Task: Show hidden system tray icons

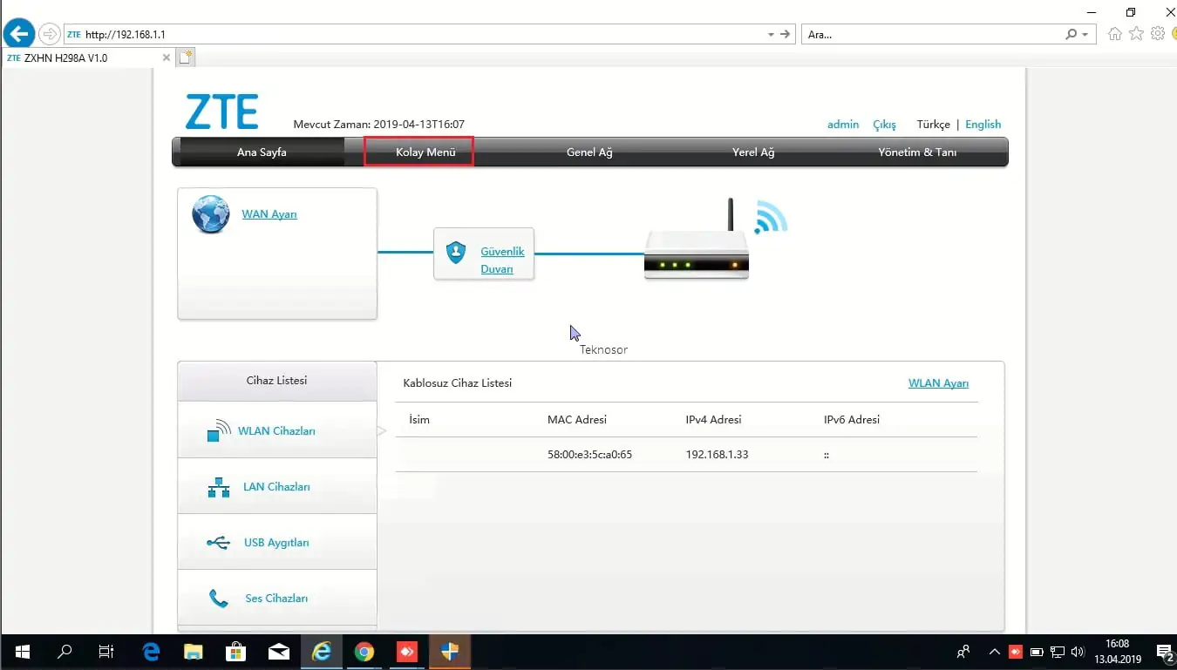Action: pyautogui.click(x=994, y=652)
